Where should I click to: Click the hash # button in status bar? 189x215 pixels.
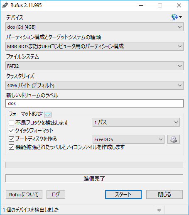tap(159, 210)
